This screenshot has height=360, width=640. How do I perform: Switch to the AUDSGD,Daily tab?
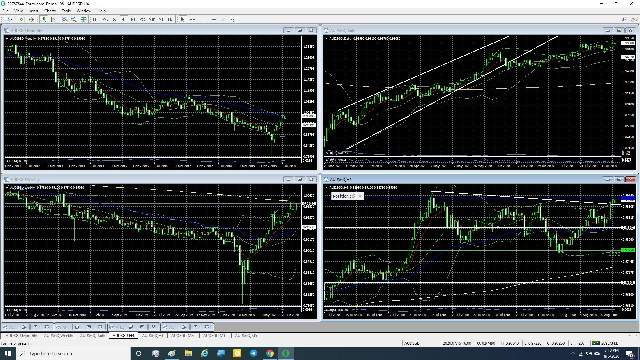[x=92, y=336]
